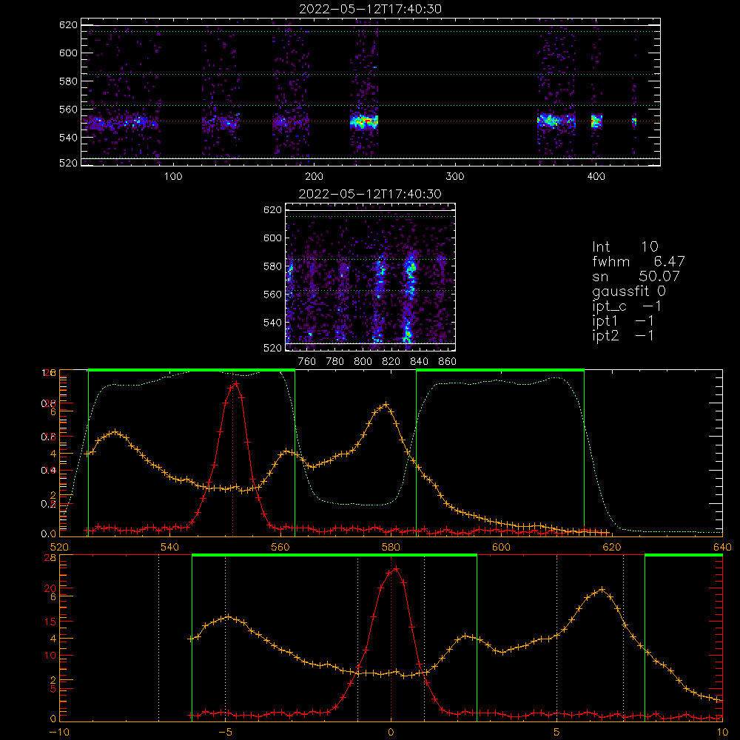The height and width of the screenshot is (740, 740).
Task: Click the '820' x-axis label of the middle spectrogram
Action: click(391, 362)
